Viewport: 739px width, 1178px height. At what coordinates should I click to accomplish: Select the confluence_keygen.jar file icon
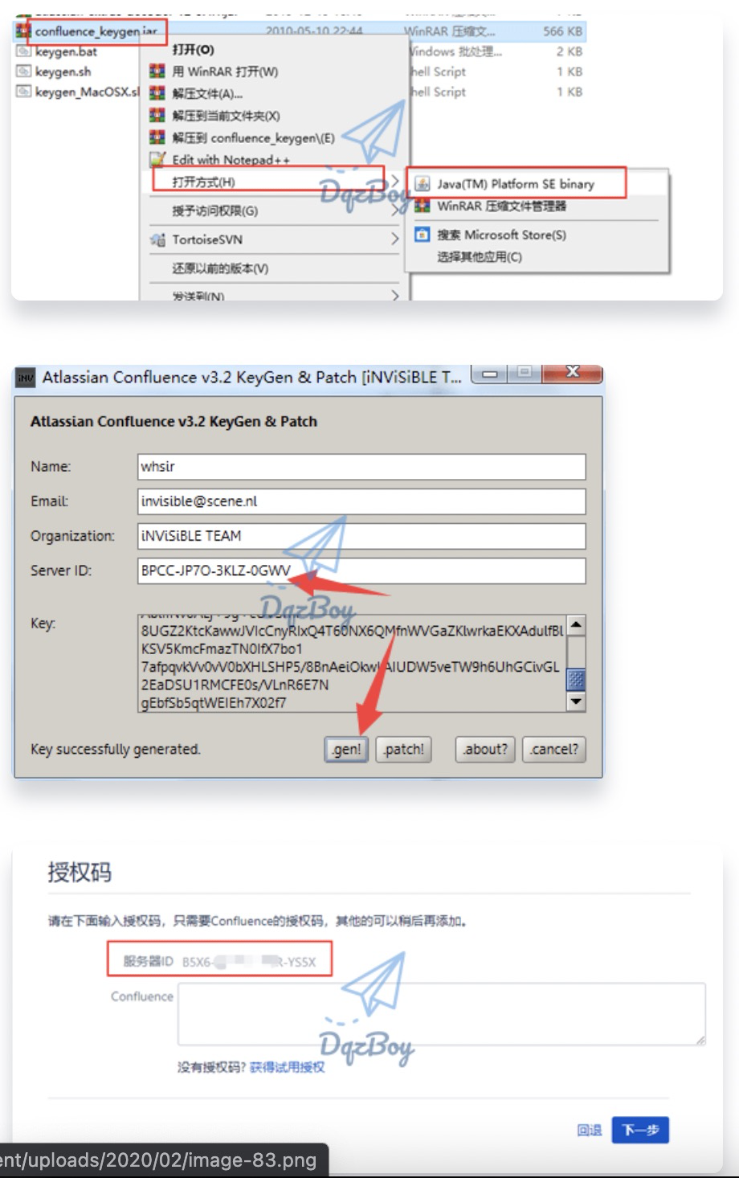point(23,31)
